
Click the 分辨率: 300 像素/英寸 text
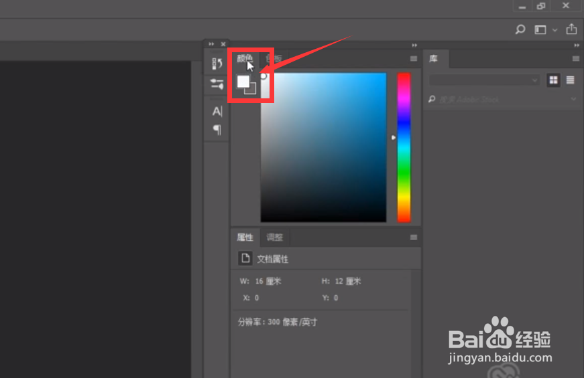(278, 322)
